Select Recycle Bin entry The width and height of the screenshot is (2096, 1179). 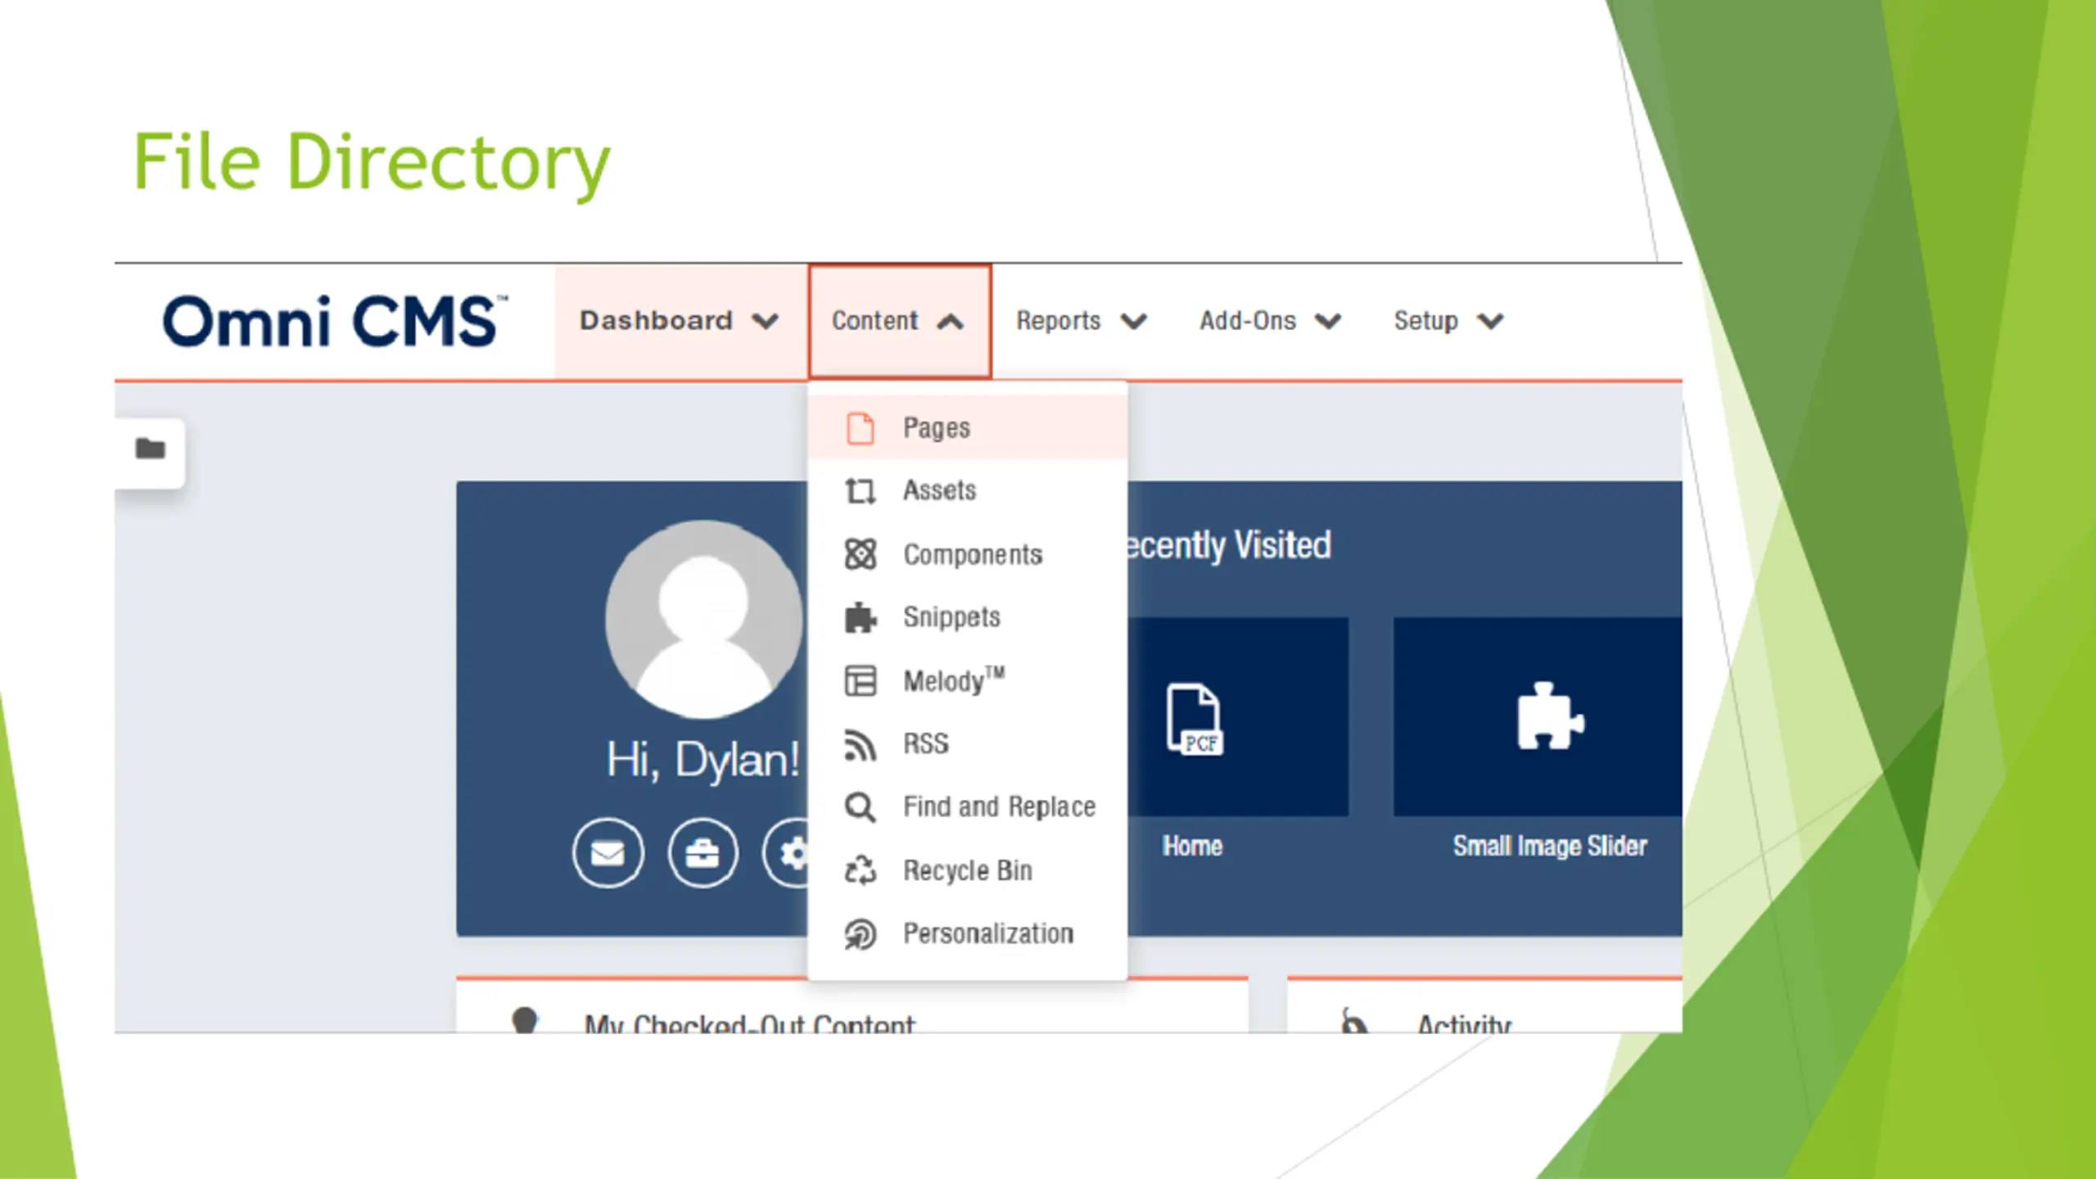(x=967, y=870)
